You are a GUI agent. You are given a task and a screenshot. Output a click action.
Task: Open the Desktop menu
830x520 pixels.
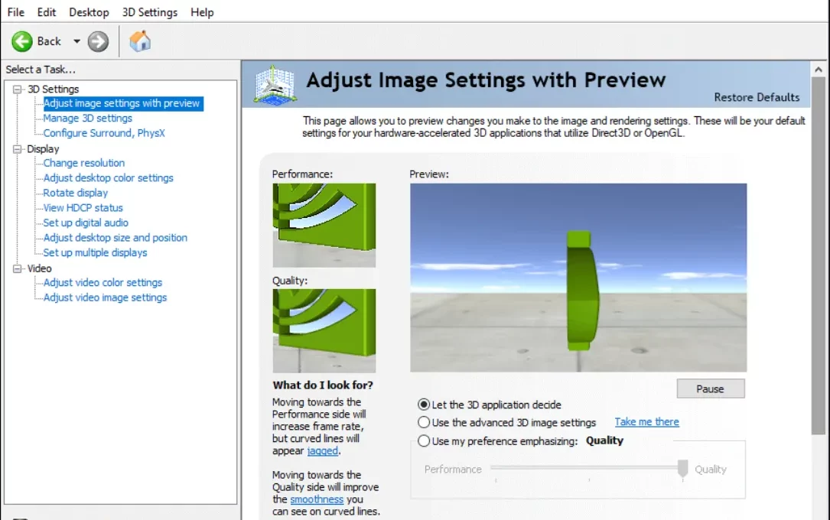(x=89, y=12)
